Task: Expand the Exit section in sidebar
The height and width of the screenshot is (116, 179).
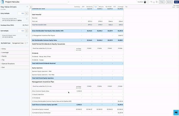Action: pos(15,67)
